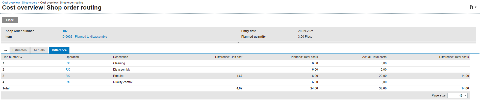Click the RX operation for Quality control
The image size is (480, 108).
[x=68, y=82]
